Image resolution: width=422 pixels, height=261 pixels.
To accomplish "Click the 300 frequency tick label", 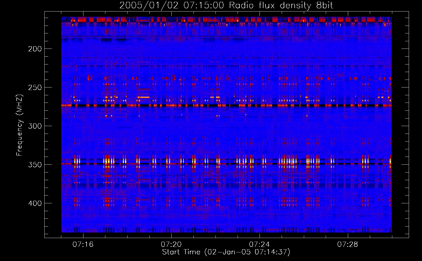I will (35, 126).
